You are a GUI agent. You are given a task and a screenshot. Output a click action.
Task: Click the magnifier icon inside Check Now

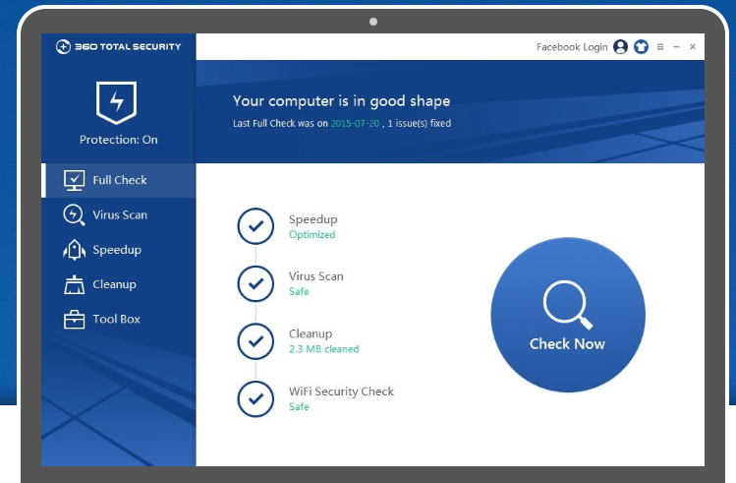(568, 305)
